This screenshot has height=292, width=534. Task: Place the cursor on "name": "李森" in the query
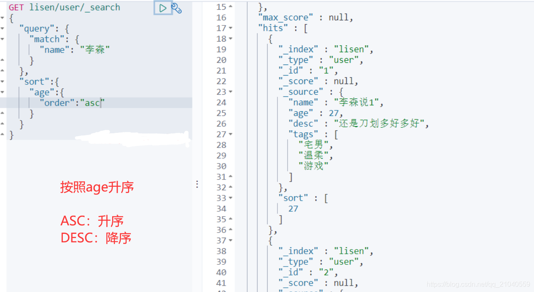point(74,50)
